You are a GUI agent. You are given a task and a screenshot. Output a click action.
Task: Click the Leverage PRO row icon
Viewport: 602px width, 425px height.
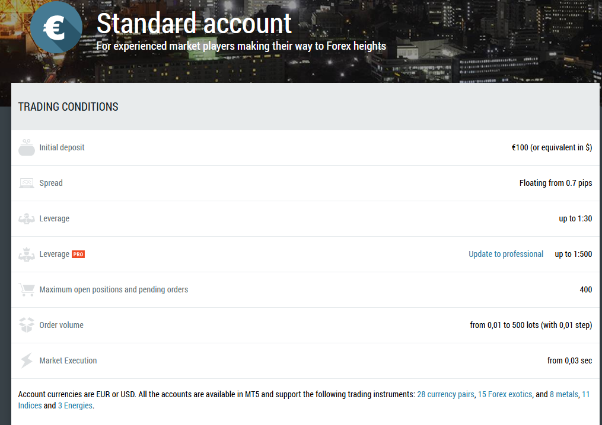[27, 254]
